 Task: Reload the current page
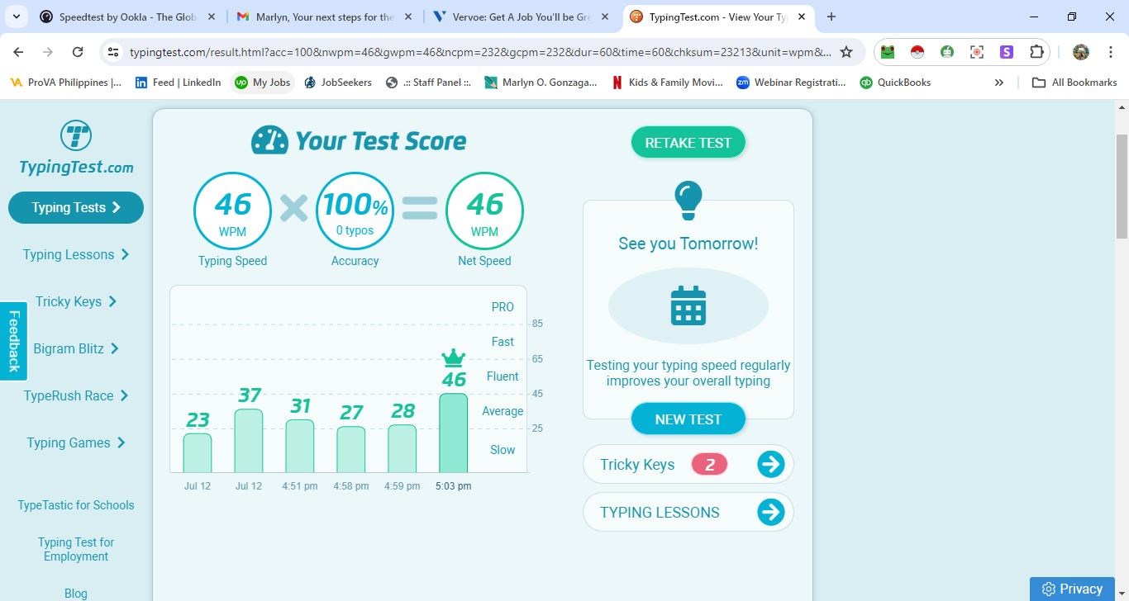tap(78, 51)
